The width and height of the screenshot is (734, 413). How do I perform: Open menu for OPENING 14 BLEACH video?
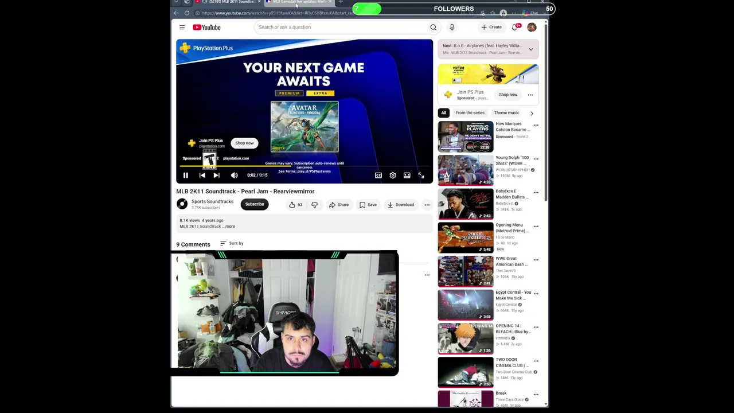536,328
